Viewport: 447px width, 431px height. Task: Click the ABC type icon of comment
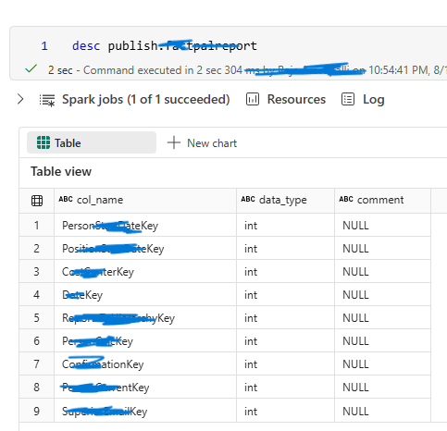346,199
